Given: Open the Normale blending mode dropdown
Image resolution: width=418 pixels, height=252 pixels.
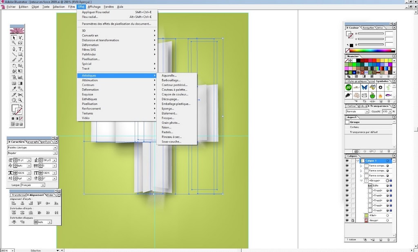Looking at the screenshot, I should pyautogui.click(x=367, y=112).
